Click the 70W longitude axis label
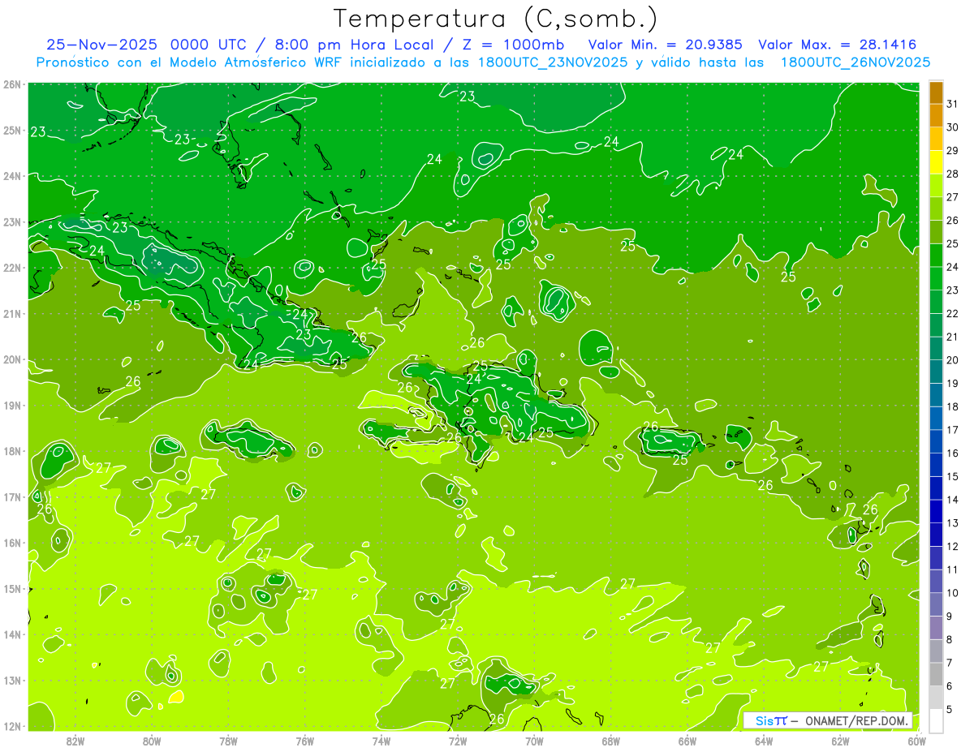974x752 pixels. pos(534,740)
